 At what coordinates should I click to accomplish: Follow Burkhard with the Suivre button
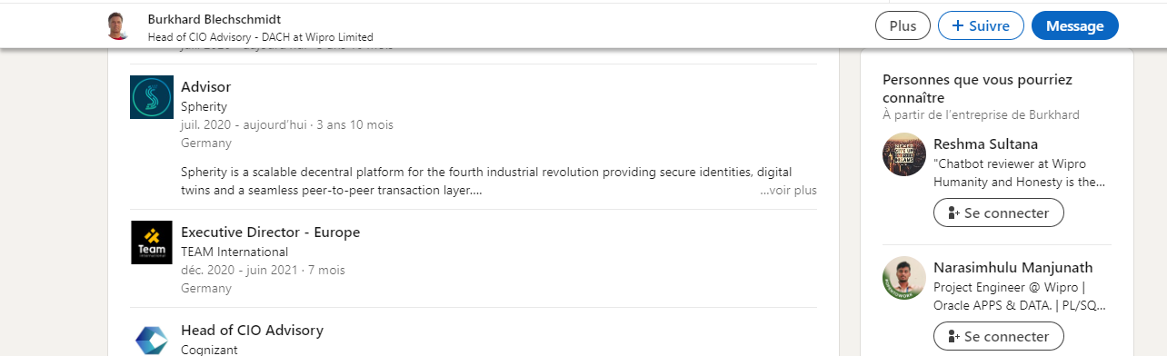[x=981, y=25]
